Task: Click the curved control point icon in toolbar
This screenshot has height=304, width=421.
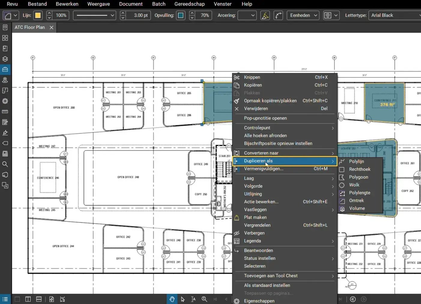Action: point(278,15)
